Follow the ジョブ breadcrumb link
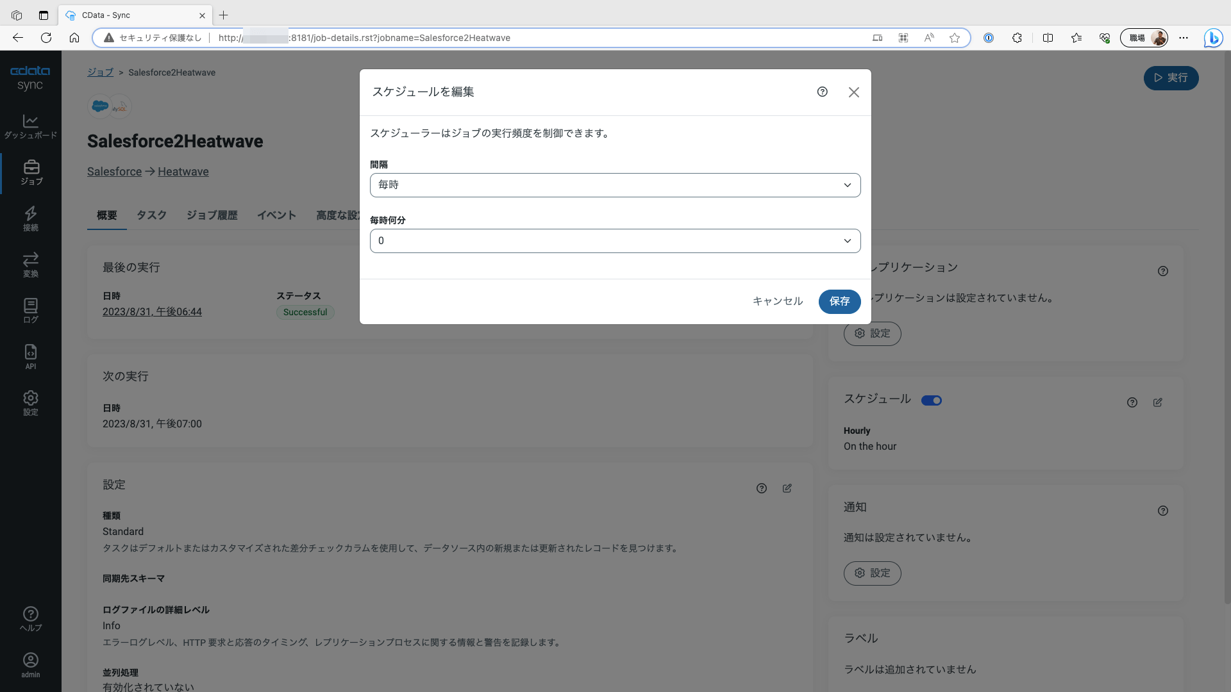 100,72
